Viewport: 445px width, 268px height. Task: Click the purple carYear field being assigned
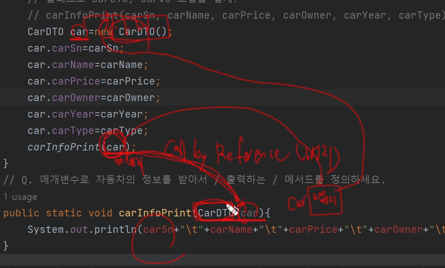tap(73, 114)
